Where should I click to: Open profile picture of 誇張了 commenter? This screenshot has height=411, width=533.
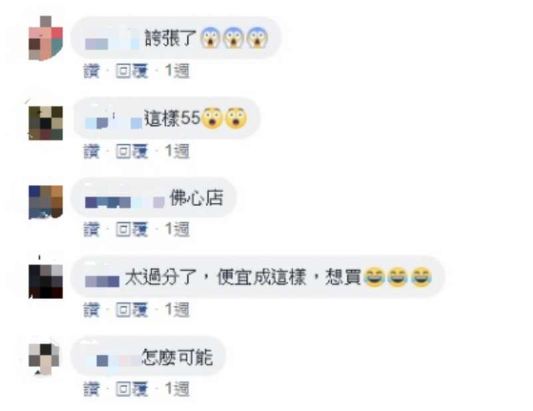(45, 38)
